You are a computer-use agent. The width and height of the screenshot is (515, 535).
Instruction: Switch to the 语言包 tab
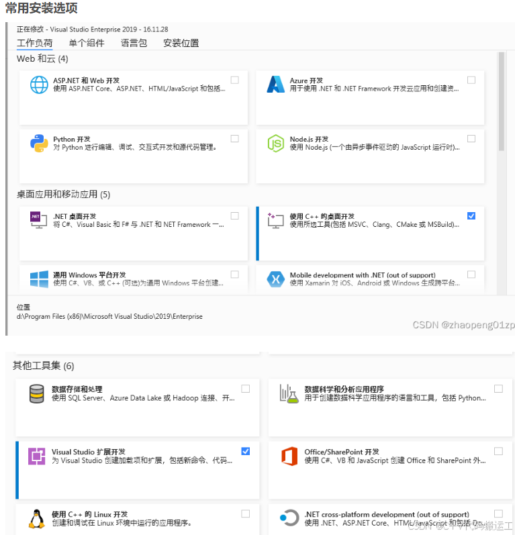point(134,43)
